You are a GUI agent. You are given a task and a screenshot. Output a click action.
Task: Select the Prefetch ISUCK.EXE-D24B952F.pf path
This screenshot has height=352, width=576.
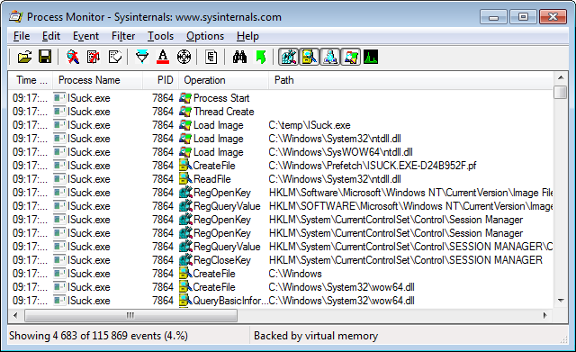tap(372, 166)
